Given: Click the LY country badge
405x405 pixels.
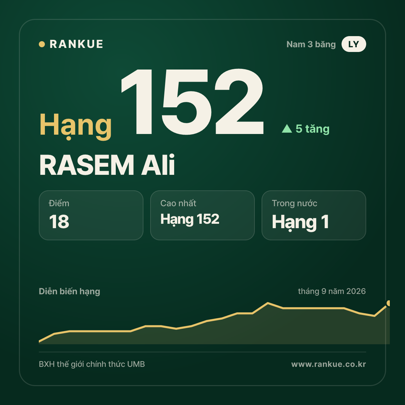Looking at the screenshot, I should 354,44.
